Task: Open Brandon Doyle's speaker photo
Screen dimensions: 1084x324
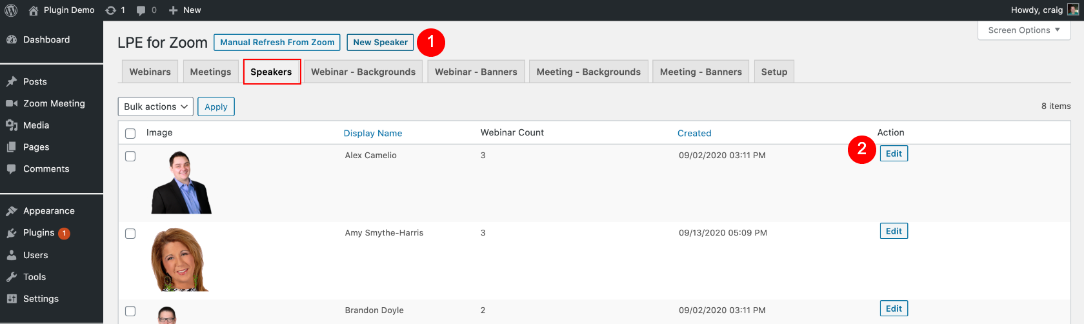Action: 167,315
